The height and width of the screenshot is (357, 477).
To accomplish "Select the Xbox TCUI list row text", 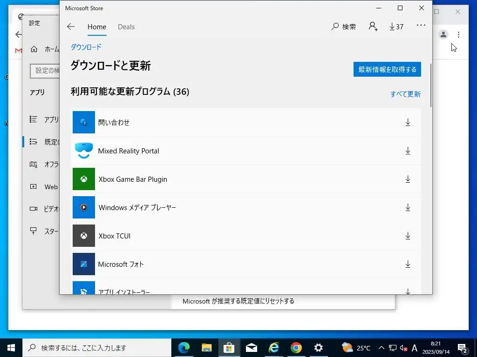I will click(x=115, y=236).
